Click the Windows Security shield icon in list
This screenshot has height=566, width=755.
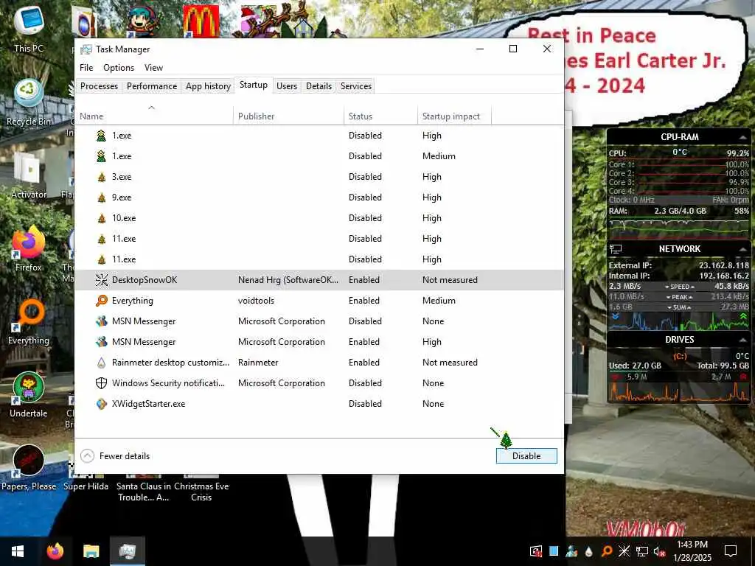pos(101,383)
